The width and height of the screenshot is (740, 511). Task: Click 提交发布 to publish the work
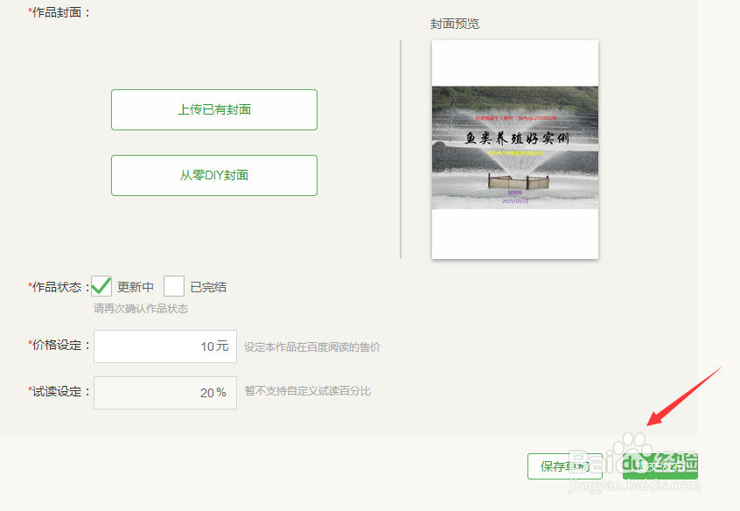(660, 466)
